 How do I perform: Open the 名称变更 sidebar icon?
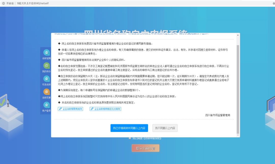point(47,92)
